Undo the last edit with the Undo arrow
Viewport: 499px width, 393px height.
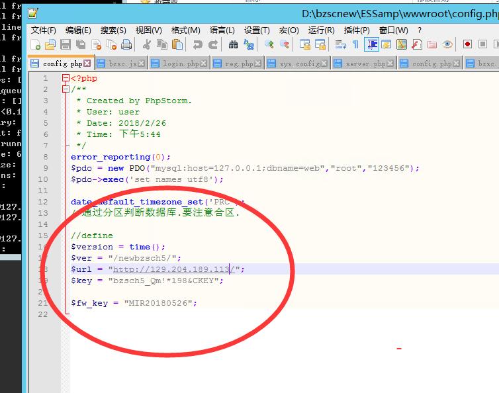point(197,44)
